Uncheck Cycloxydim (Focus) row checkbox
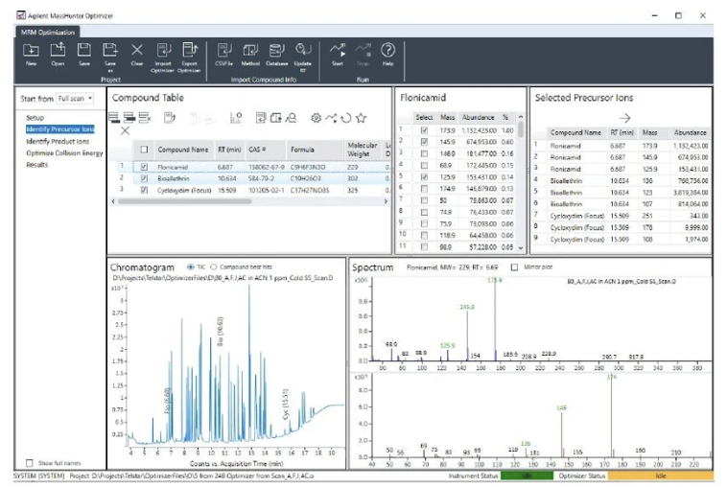 [x=144, y=190]
